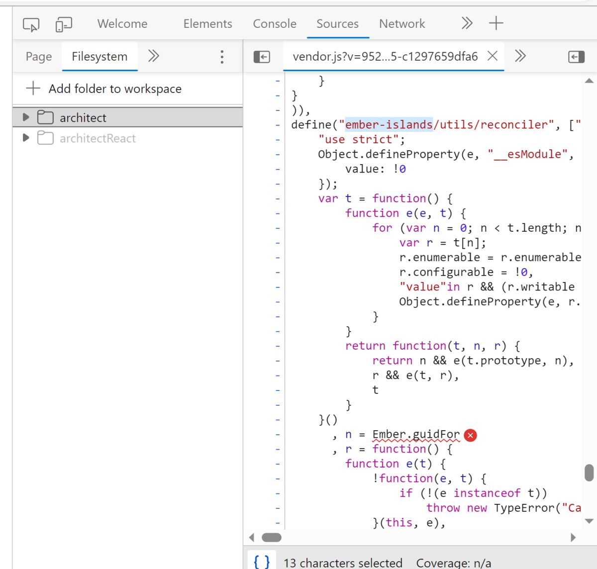Show more DevTools tabs chevron
Viewport: 597px width, 569px height.
coord(467,23)
